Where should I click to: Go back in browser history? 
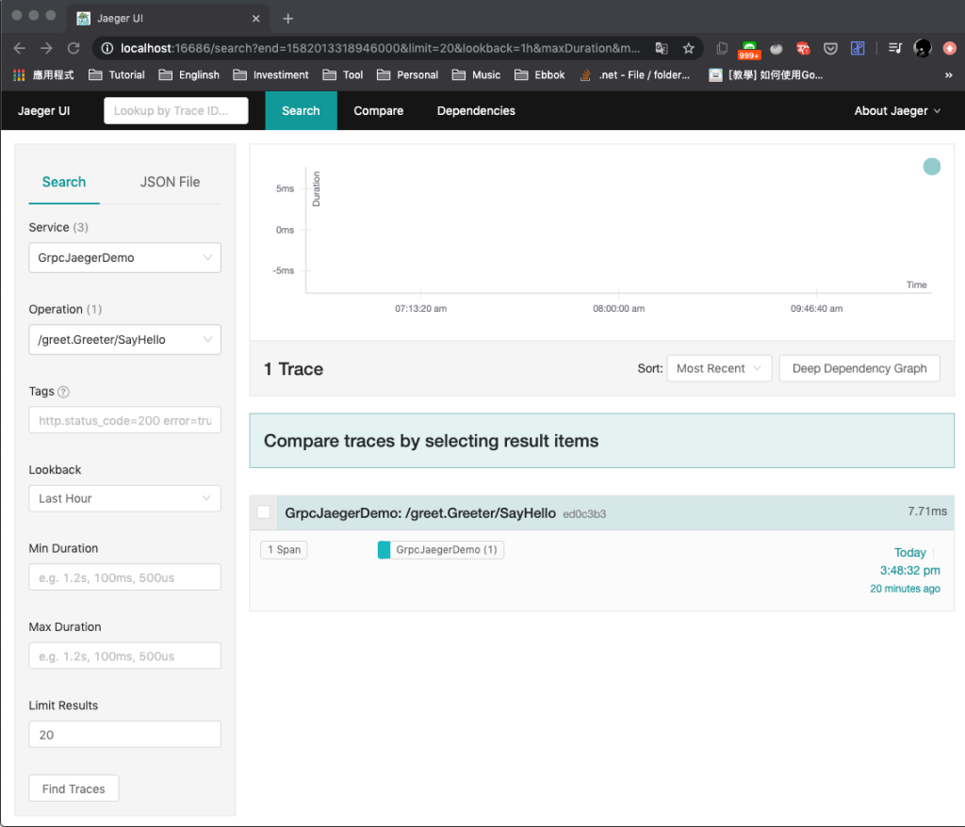[19, 48]
